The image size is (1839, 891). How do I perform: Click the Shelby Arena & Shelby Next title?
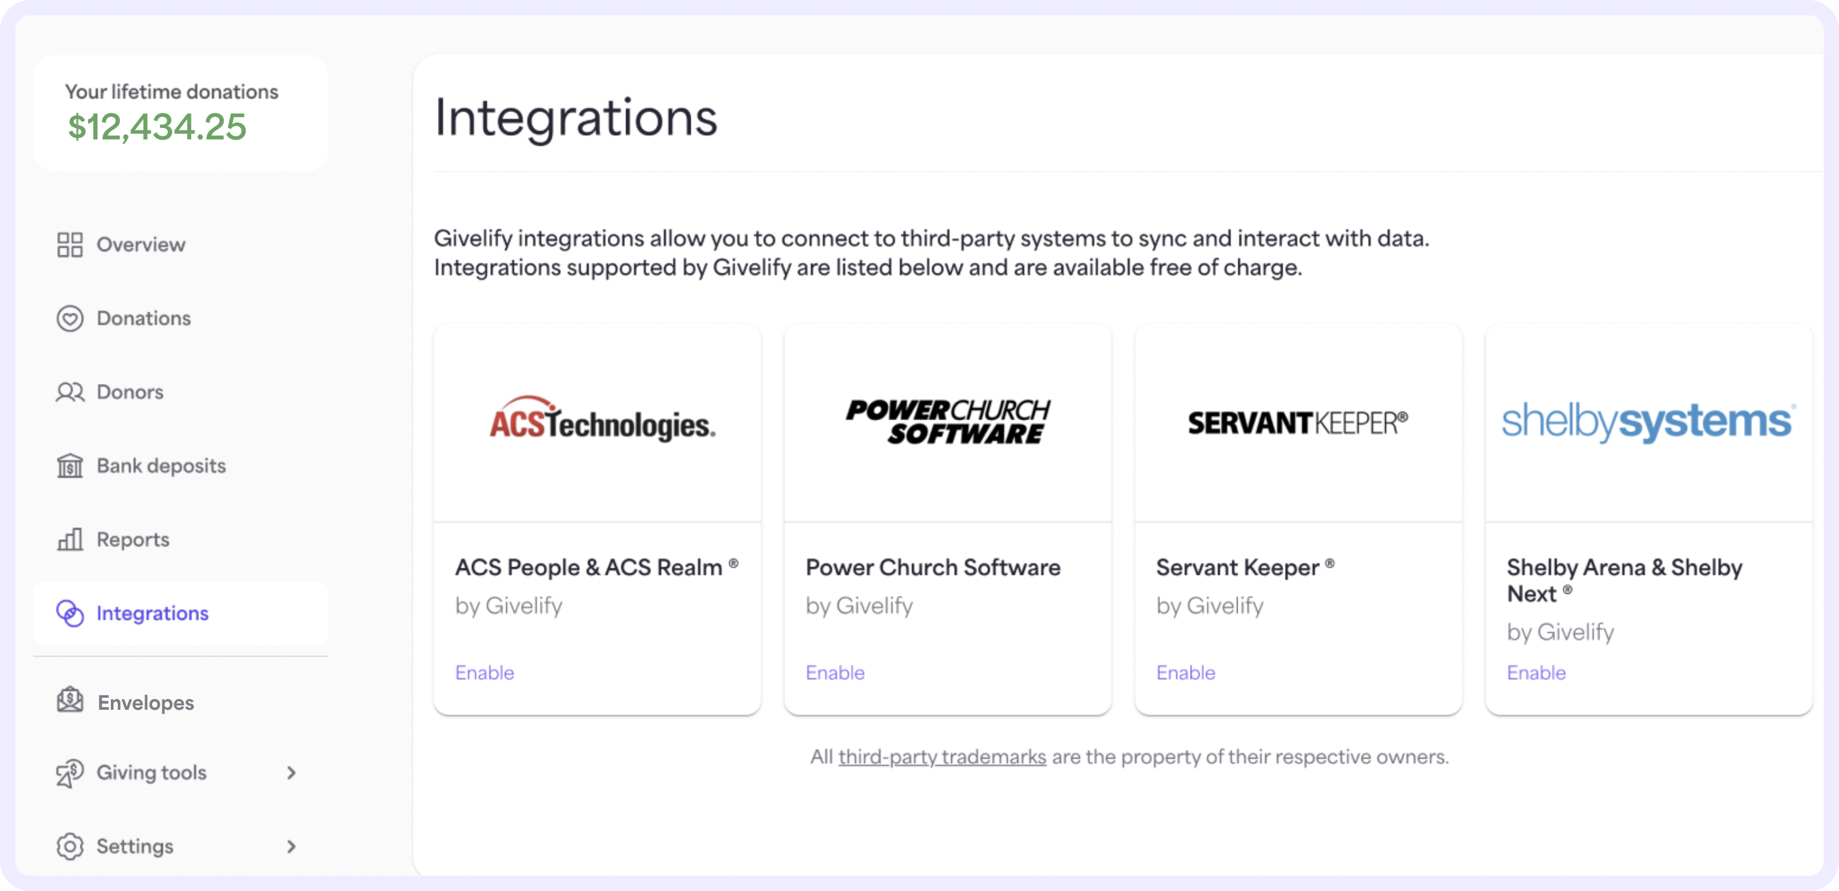[1625, 580]
